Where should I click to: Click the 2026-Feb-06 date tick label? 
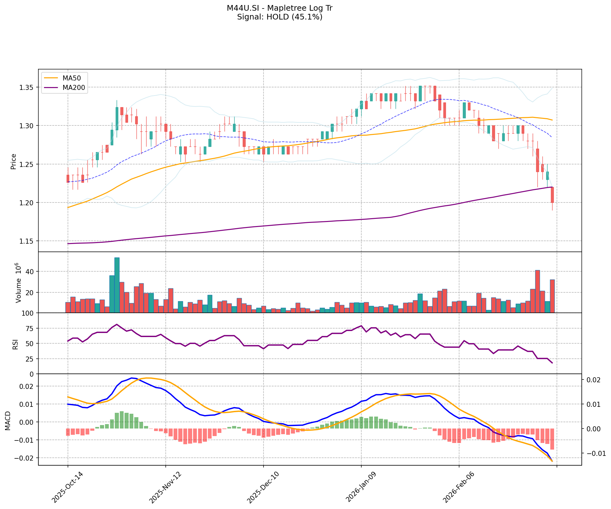pos(458,488)
